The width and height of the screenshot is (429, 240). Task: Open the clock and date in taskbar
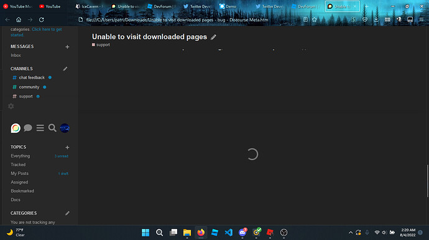pyautogui.click(x=408, y=233)
